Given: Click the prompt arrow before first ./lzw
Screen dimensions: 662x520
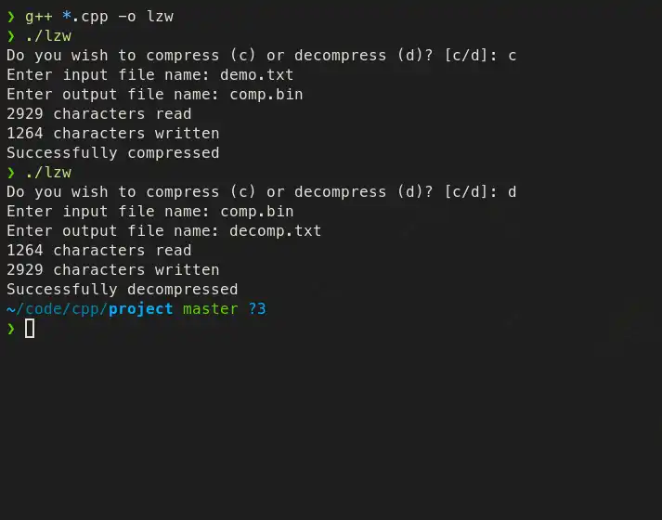Looking at the screenshot, I should 11,36.
